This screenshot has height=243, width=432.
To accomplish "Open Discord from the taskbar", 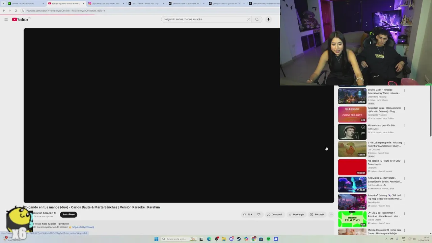I will (x=231, y=239).
